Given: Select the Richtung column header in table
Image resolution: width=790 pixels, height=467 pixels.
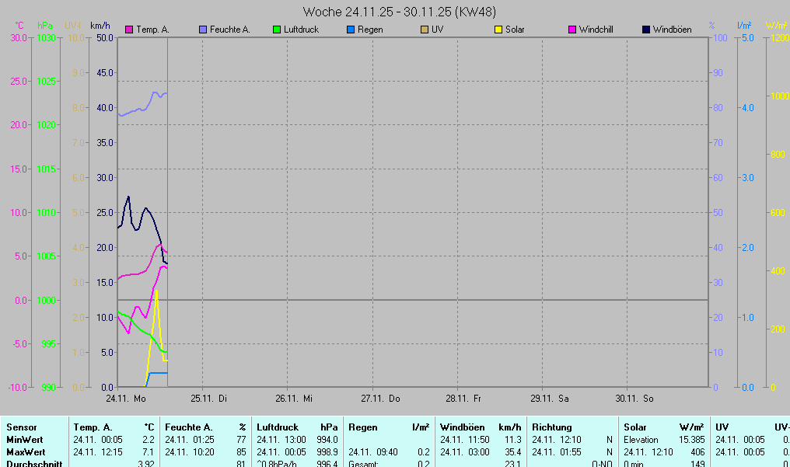Looking at the screenshot, I should [551, 427].
